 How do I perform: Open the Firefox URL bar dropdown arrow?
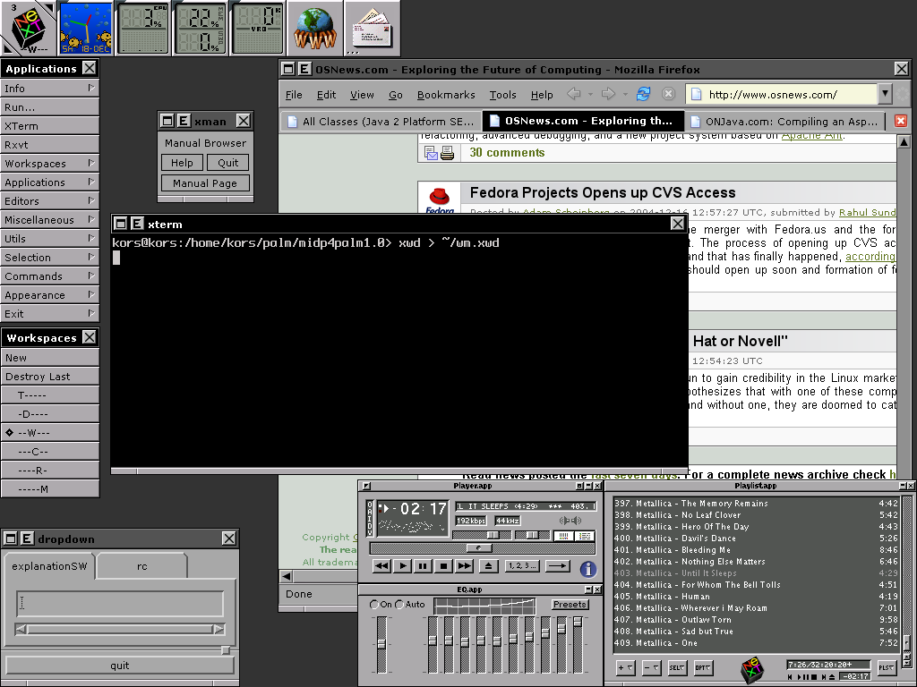coord(885,93)
